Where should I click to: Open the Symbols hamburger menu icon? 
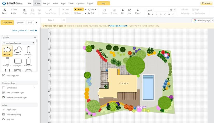click(35, 37)
